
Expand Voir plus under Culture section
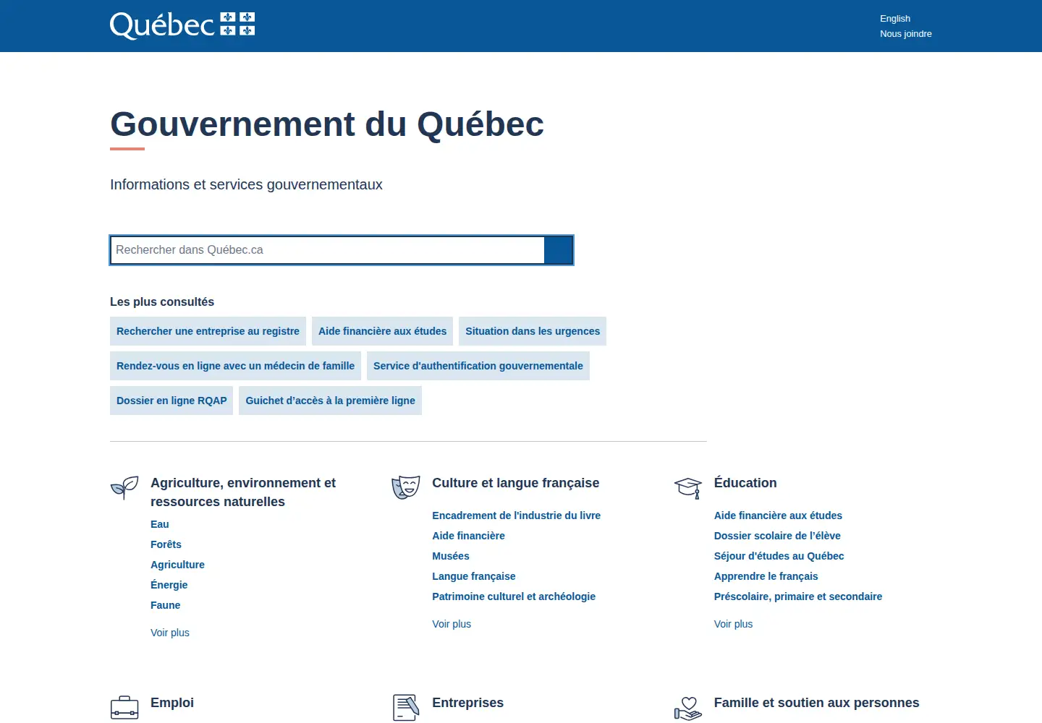452,624
